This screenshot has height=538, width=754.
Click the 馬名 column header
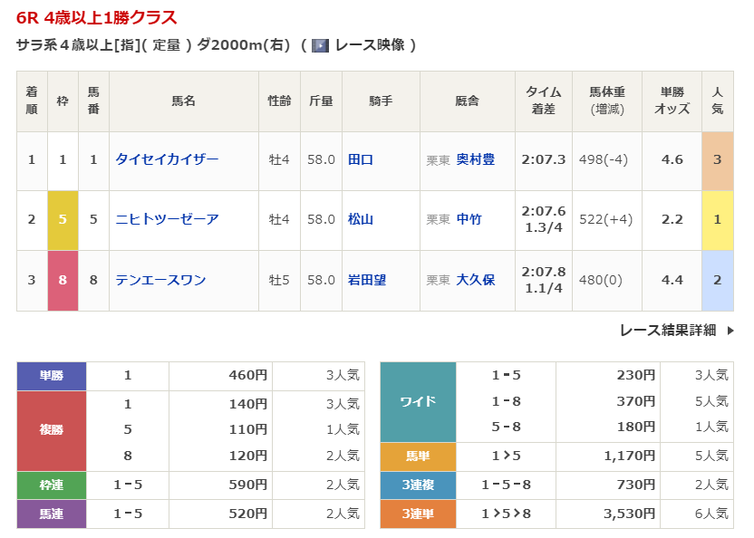coord(184,101)
